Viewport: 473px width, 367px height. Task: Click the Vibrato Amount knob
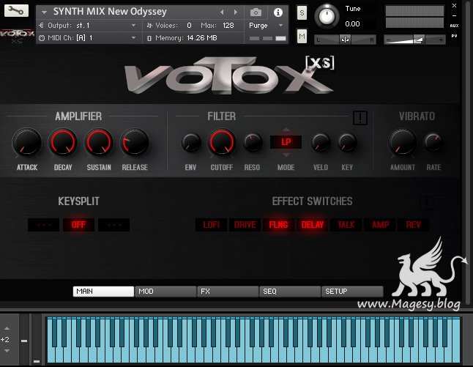coord(403,142)
